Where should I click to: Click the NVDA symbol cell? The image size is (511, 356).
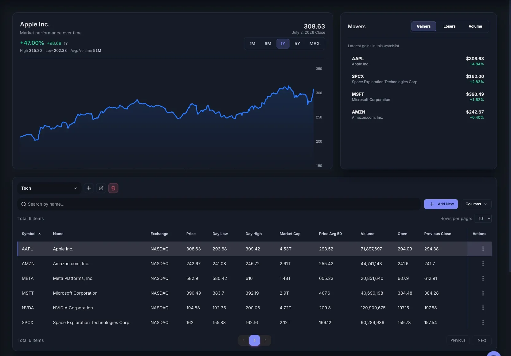(x=28, y=308)
